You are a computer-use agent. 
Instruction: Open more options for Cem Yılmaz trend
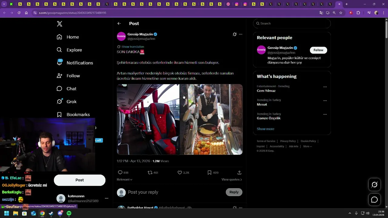[325, 87]
